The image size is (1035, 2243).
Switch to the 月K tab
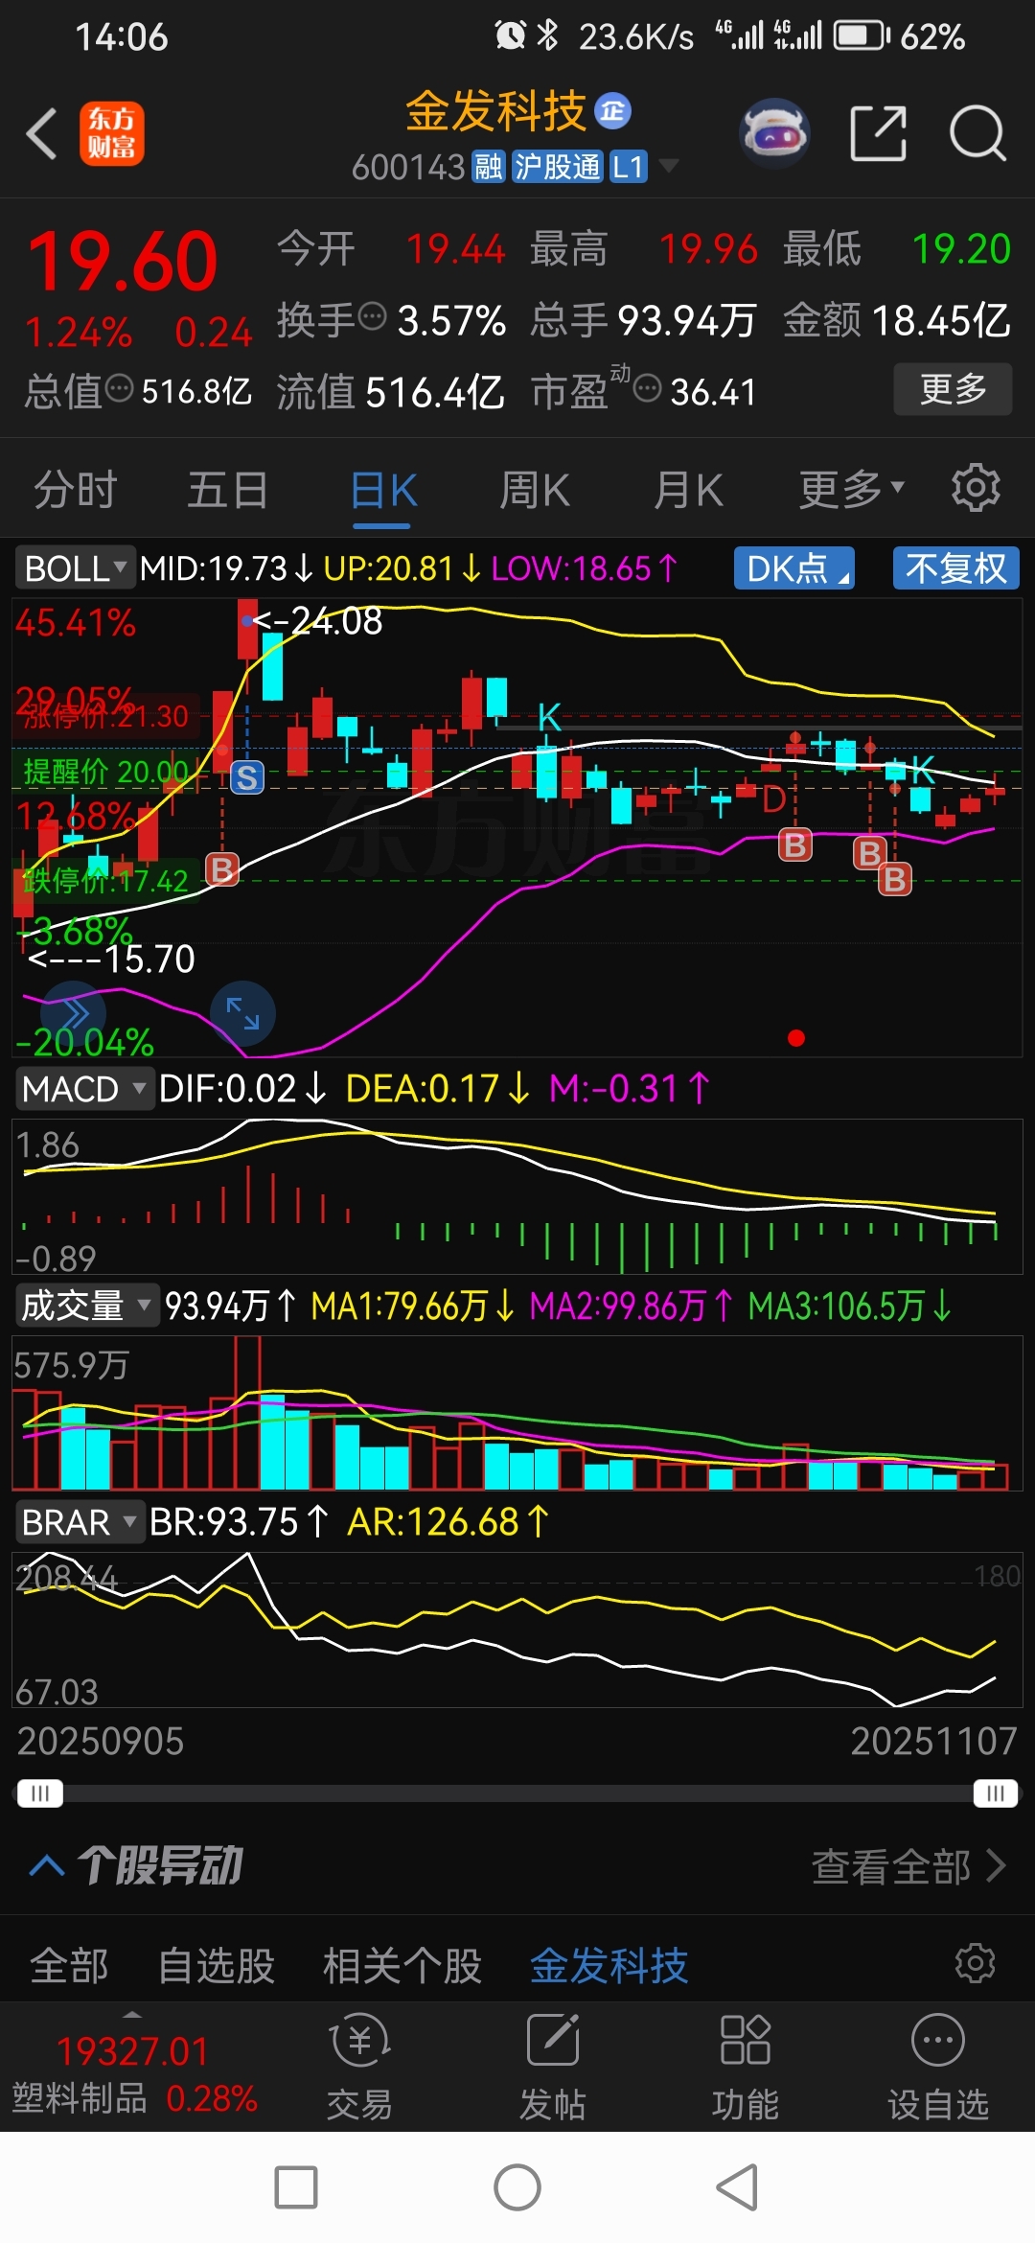pos(688,490)
